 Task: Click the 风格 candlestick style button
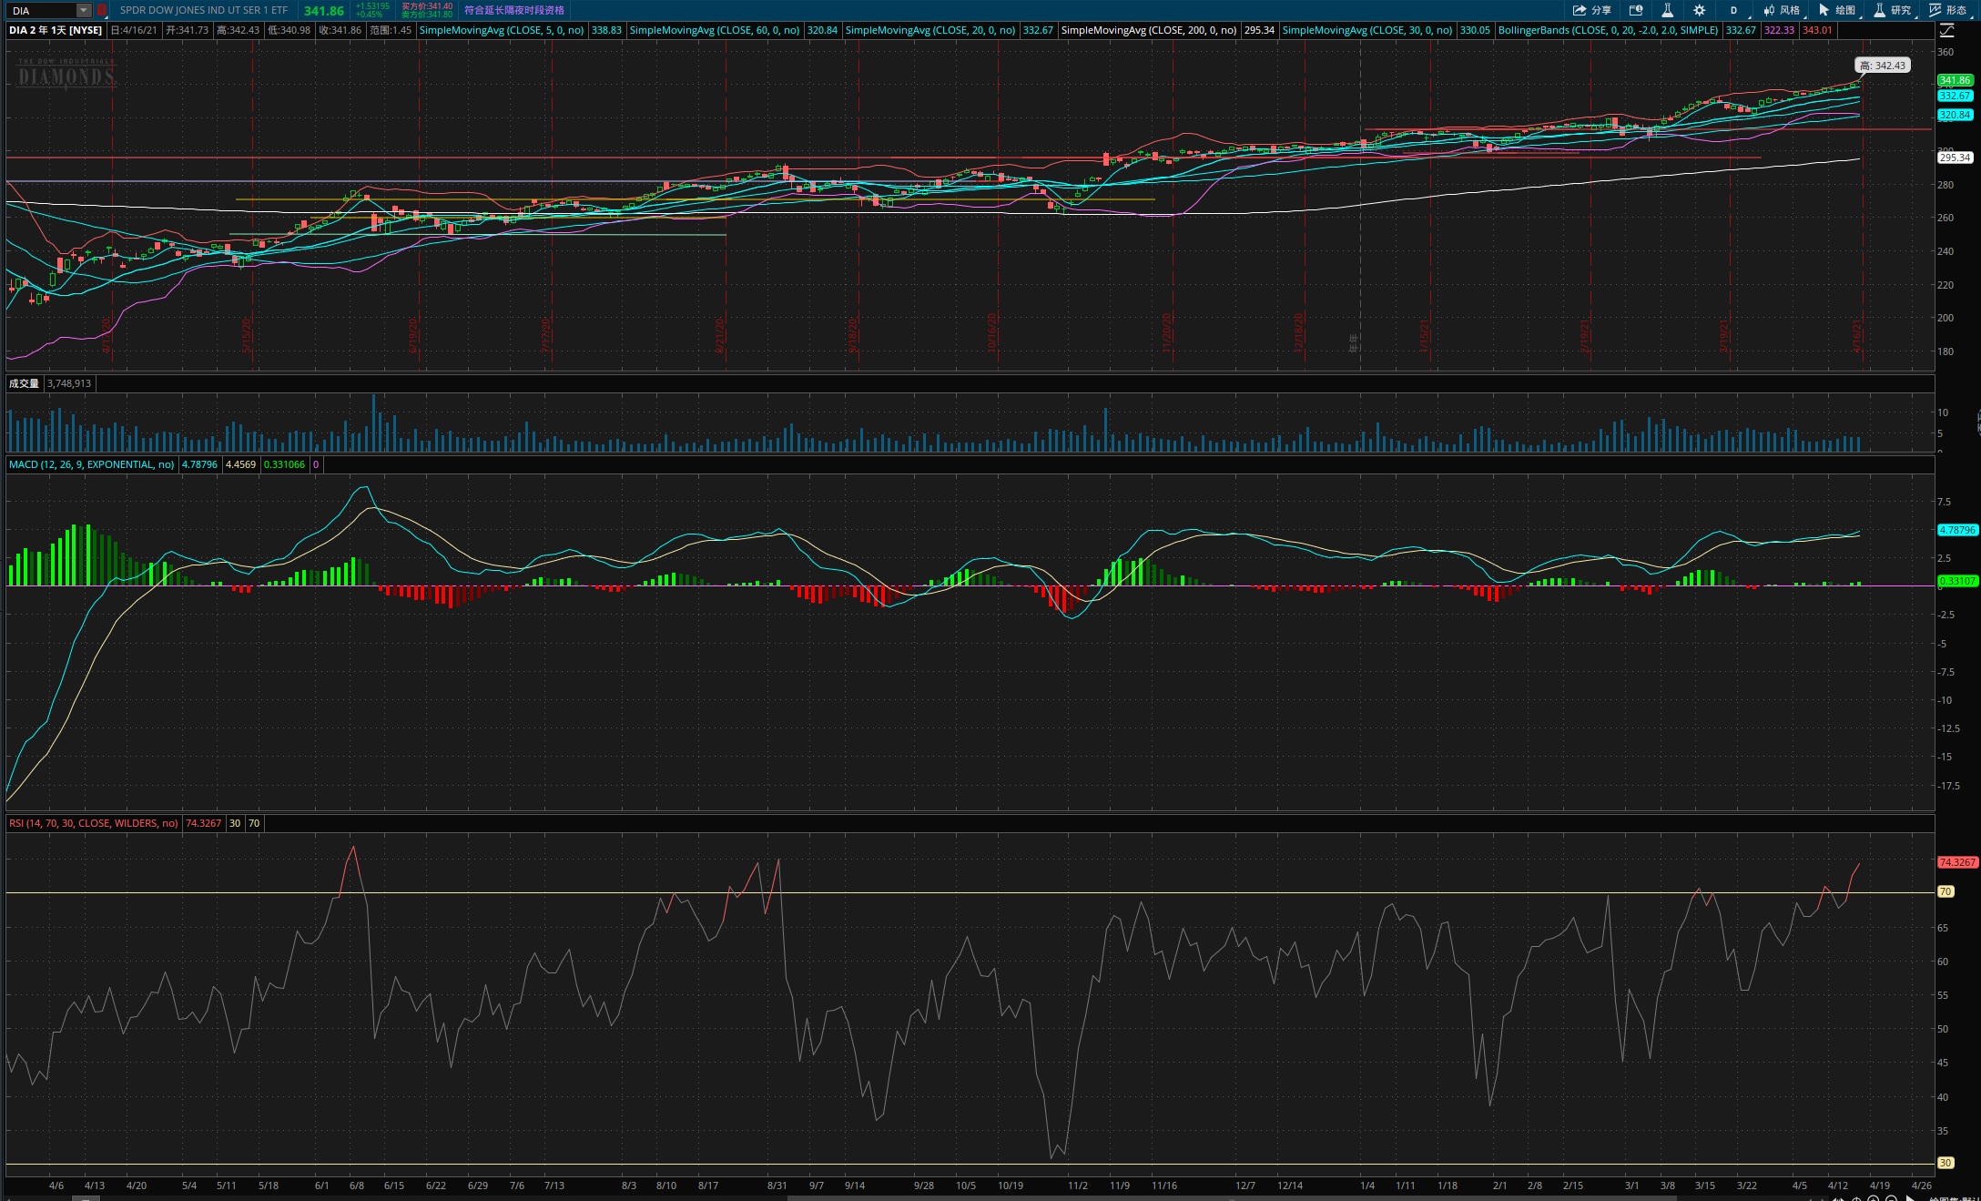click(x=1782, y=10)
